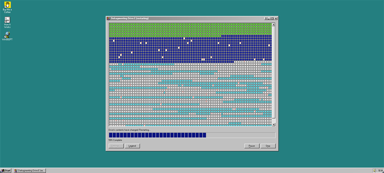Click the help question mark button
This screenshot has height=173, width=384.
266,18
